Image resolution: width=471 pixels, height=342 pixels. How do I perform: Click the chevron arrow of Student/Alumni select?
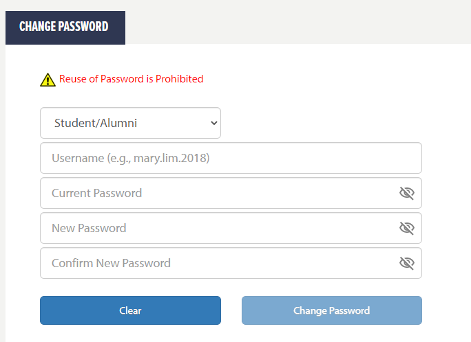(x=213, y=123)
